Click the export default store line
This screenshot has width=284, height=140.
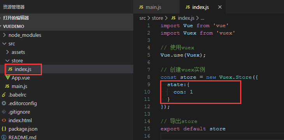[x=193, y=129]
